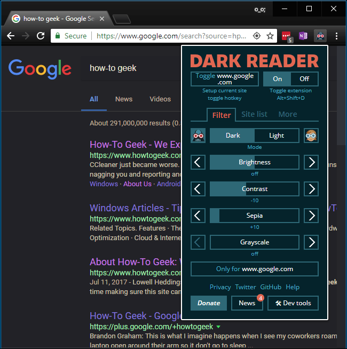Bookmark this page with the star icon
The width and height of the screenshot is (347, 349).
pyautogui.click(x=270, y=36)
